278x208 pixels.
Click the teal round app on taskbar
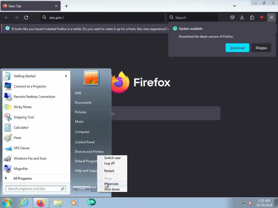(x=91, y=202)
